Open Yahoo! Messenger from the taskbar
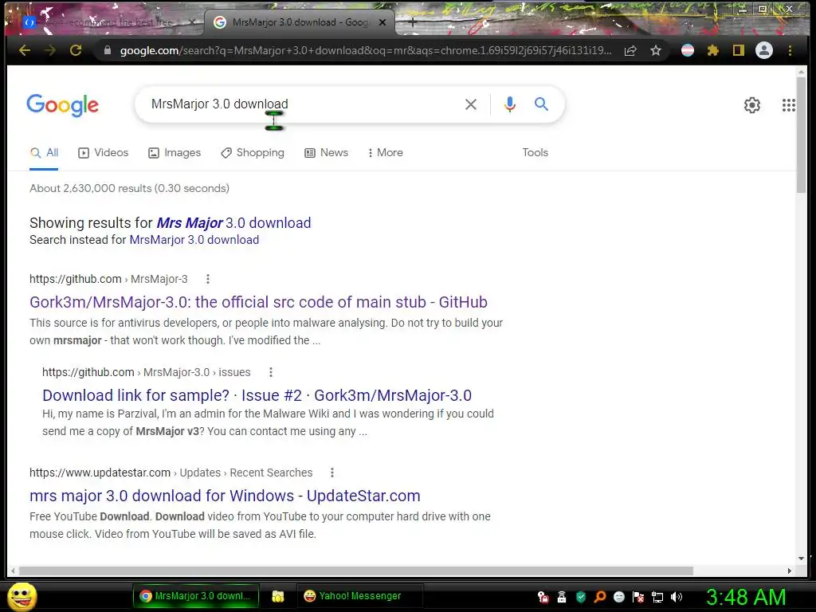816x612 pixels. (x=360, y=596)
